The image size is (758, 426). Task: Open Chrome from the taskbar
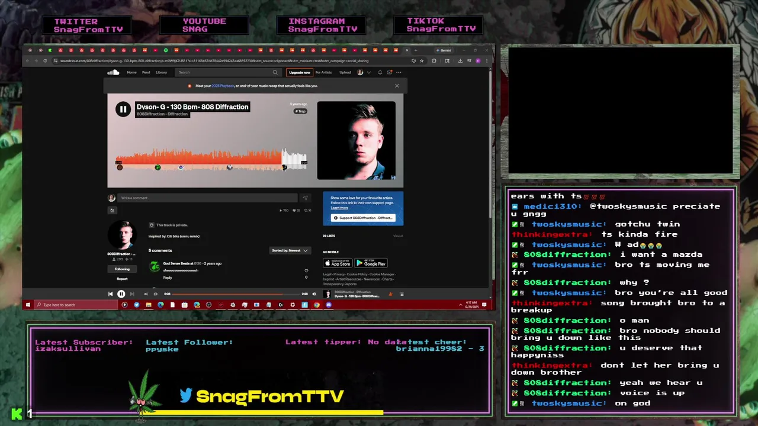(x=316, y=305)
